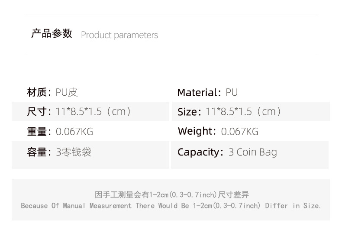
Task: Click the PU皮 material value
Action: click(67, 92)
